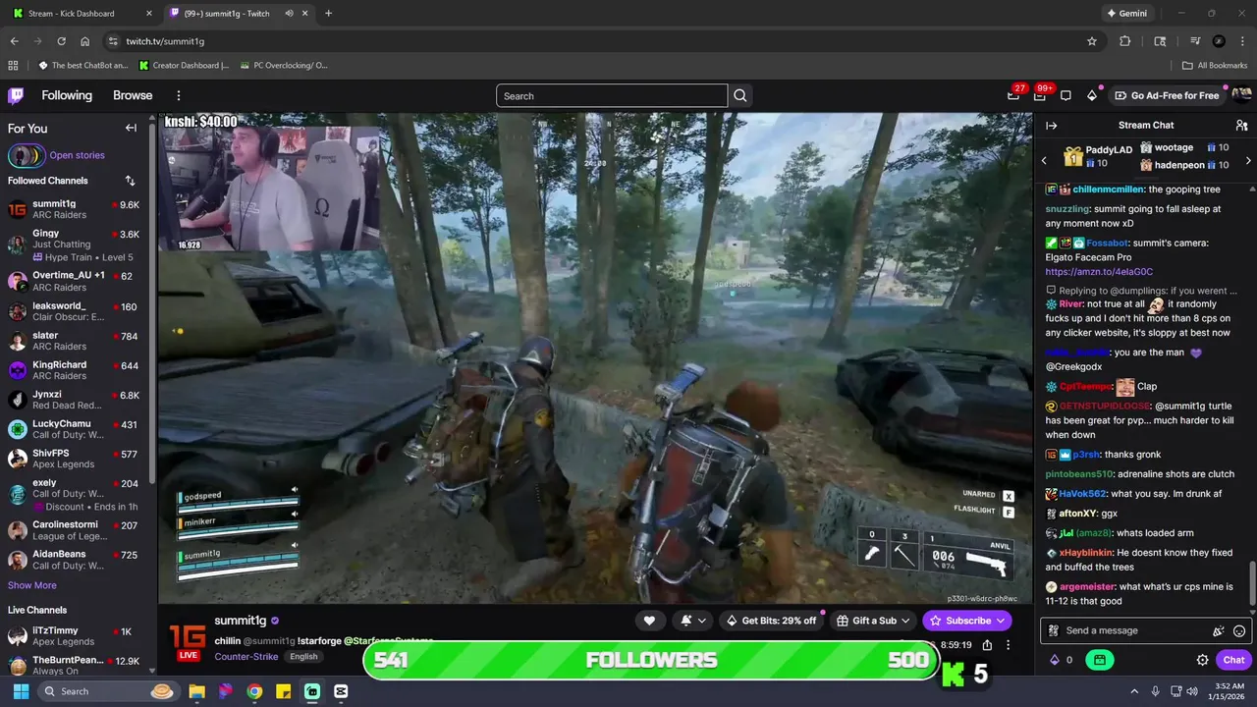This screenshot has width=1257, height=707.
Task: Sort Followed Channels with arrows icon
Action: coord(130,181)
